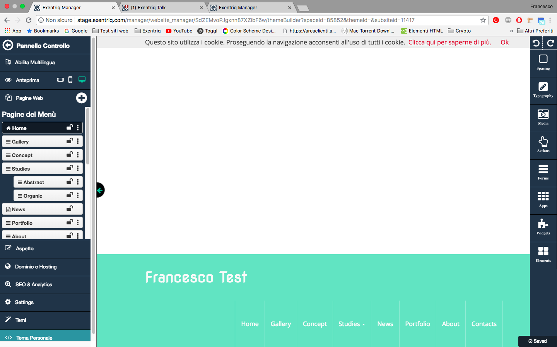Switch preview to desktop view
557x347 pixels.
[x=82, y=80]
